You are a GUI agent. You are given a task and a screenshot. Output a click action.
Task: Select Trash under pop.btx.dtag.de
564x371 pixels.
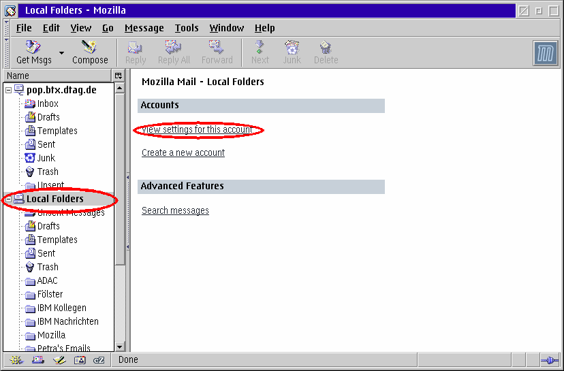pos(48,172)
